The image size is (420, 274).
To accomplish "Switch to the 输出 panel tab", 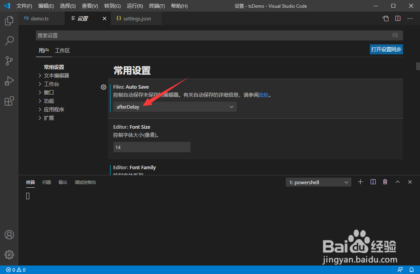I will coord(63,182).
